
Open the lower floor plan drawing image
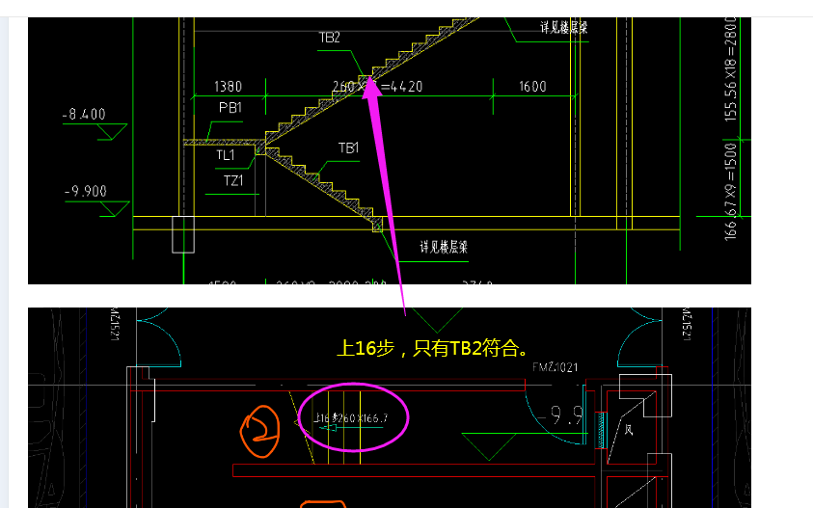pyautogui.click(x=390, y=408)
